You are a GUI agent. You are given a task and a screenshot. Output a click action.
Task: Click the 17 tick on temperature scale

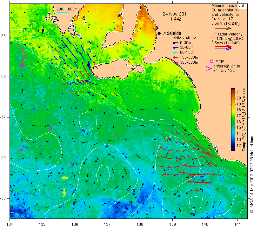pyautogui.click(x=239, y=116)
